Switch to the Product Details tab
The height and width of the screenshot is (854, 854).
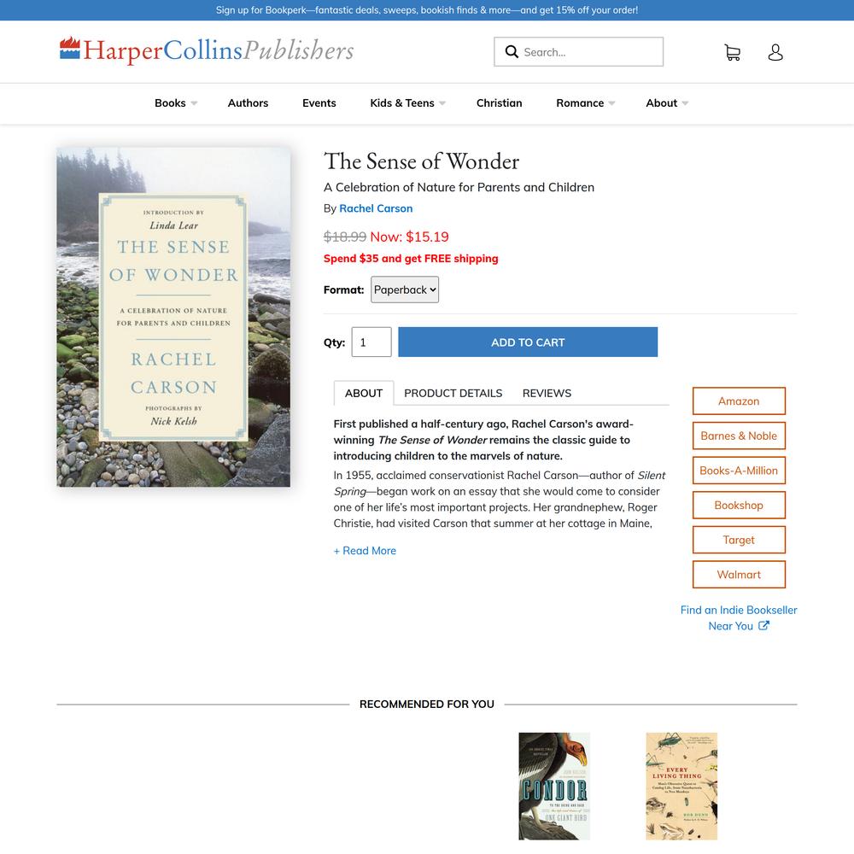click(x=453, y=393)
